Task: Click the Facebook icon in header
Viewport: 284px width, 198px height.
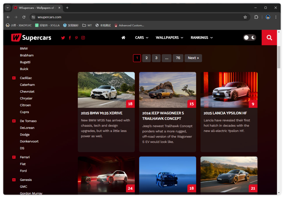Action: click(70, 38)
